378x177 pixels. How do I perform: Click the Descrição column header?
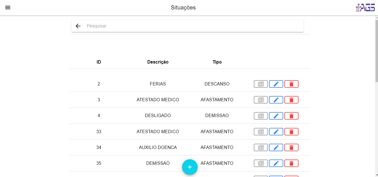(x=158, y=62)
